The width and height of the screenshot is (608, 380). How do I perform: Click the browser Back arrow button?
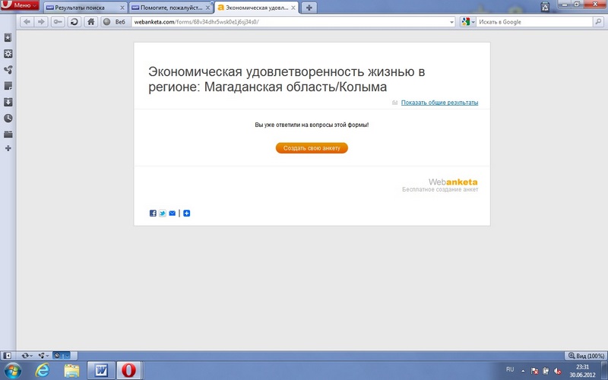[x=27, y=22]
